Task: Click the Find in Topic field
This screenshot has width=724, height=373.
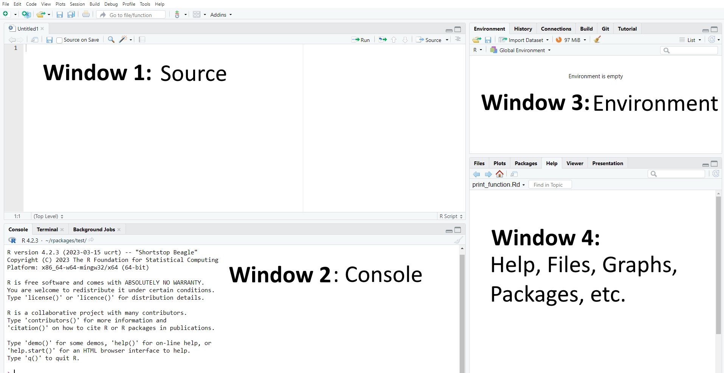Action: pos(550,184)
